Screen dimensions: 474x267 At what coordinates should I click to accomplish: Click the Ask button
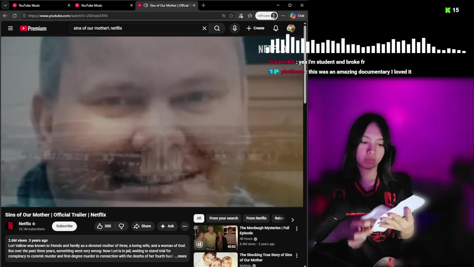[167, 226]
